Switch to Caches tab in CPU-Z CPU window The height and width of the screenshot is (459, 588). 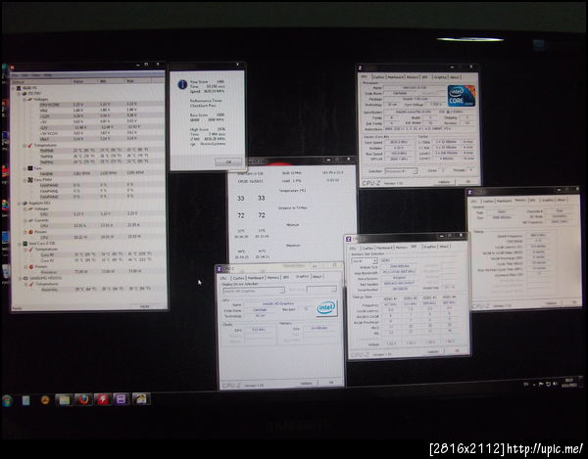click(x=378, y=77)
